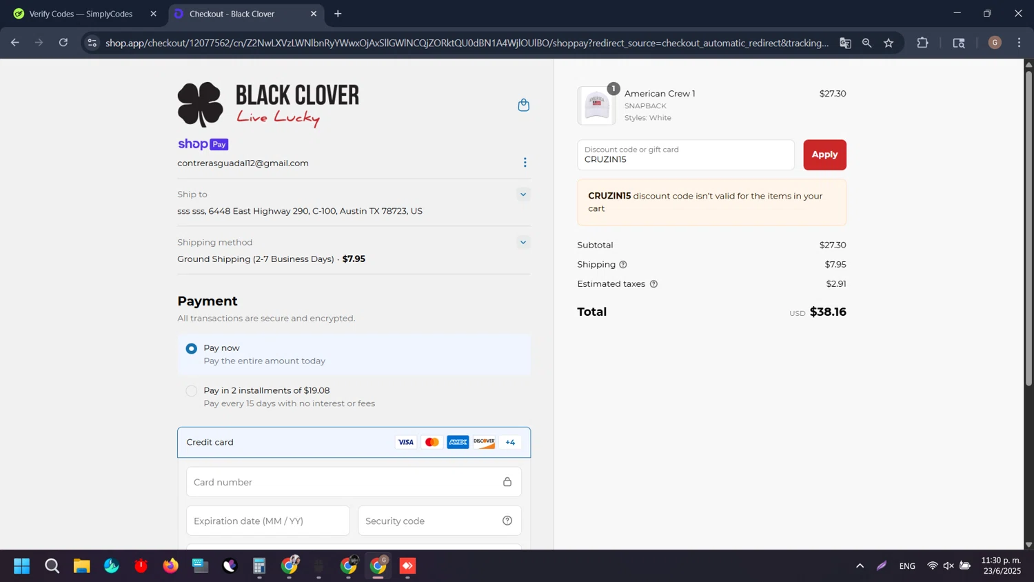Reload the page with refresh icon
Screen dimensions: 1034x582
[63, 43]
